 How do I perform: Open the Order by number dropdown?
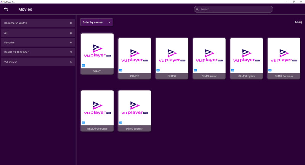tap(96, 22)
